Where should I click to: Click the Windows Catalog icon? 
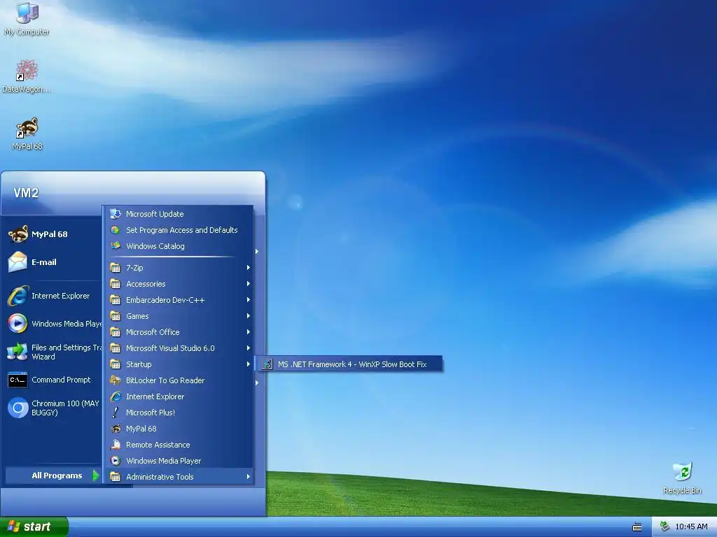(116, 245)
